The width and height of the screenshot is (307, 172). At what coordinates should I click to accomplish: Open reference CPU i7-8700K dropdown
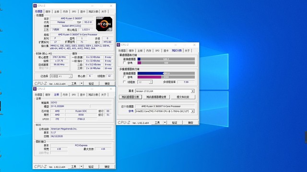click(165, 111)
